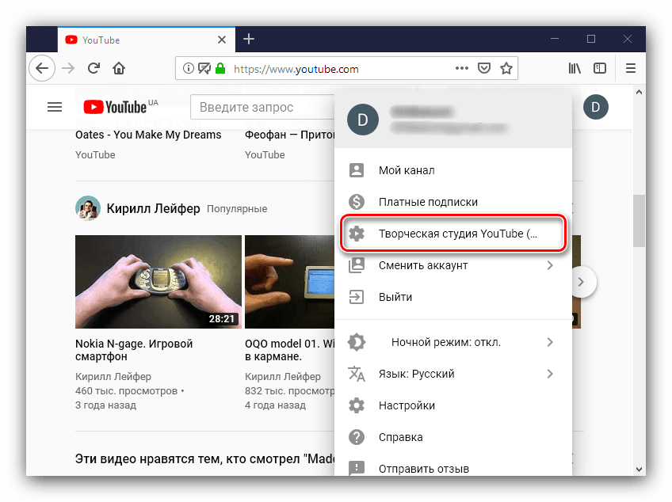Image resolution: width=672 pixels, height=502 pixels.
Task: Click the Nokia N-gage. Игровой смартфон title
Action: pos(134,350)
